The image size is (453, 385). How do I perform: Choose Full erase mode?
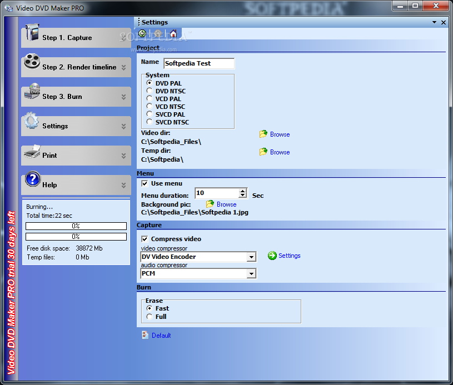click(149, 317)
